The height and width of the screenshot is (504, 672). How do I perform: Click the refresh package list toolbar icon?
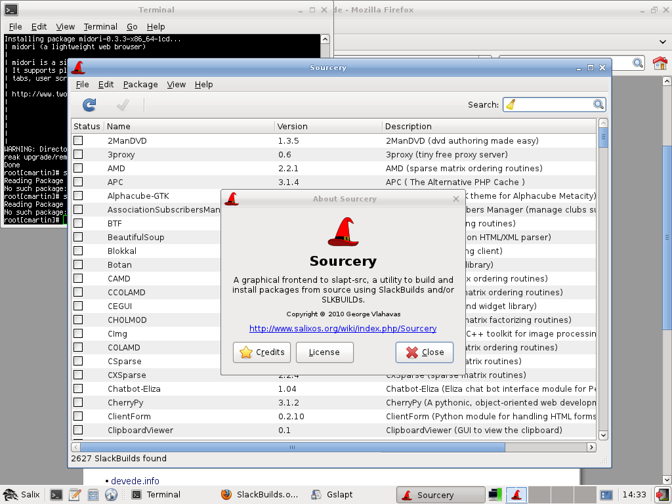point(89,104)
